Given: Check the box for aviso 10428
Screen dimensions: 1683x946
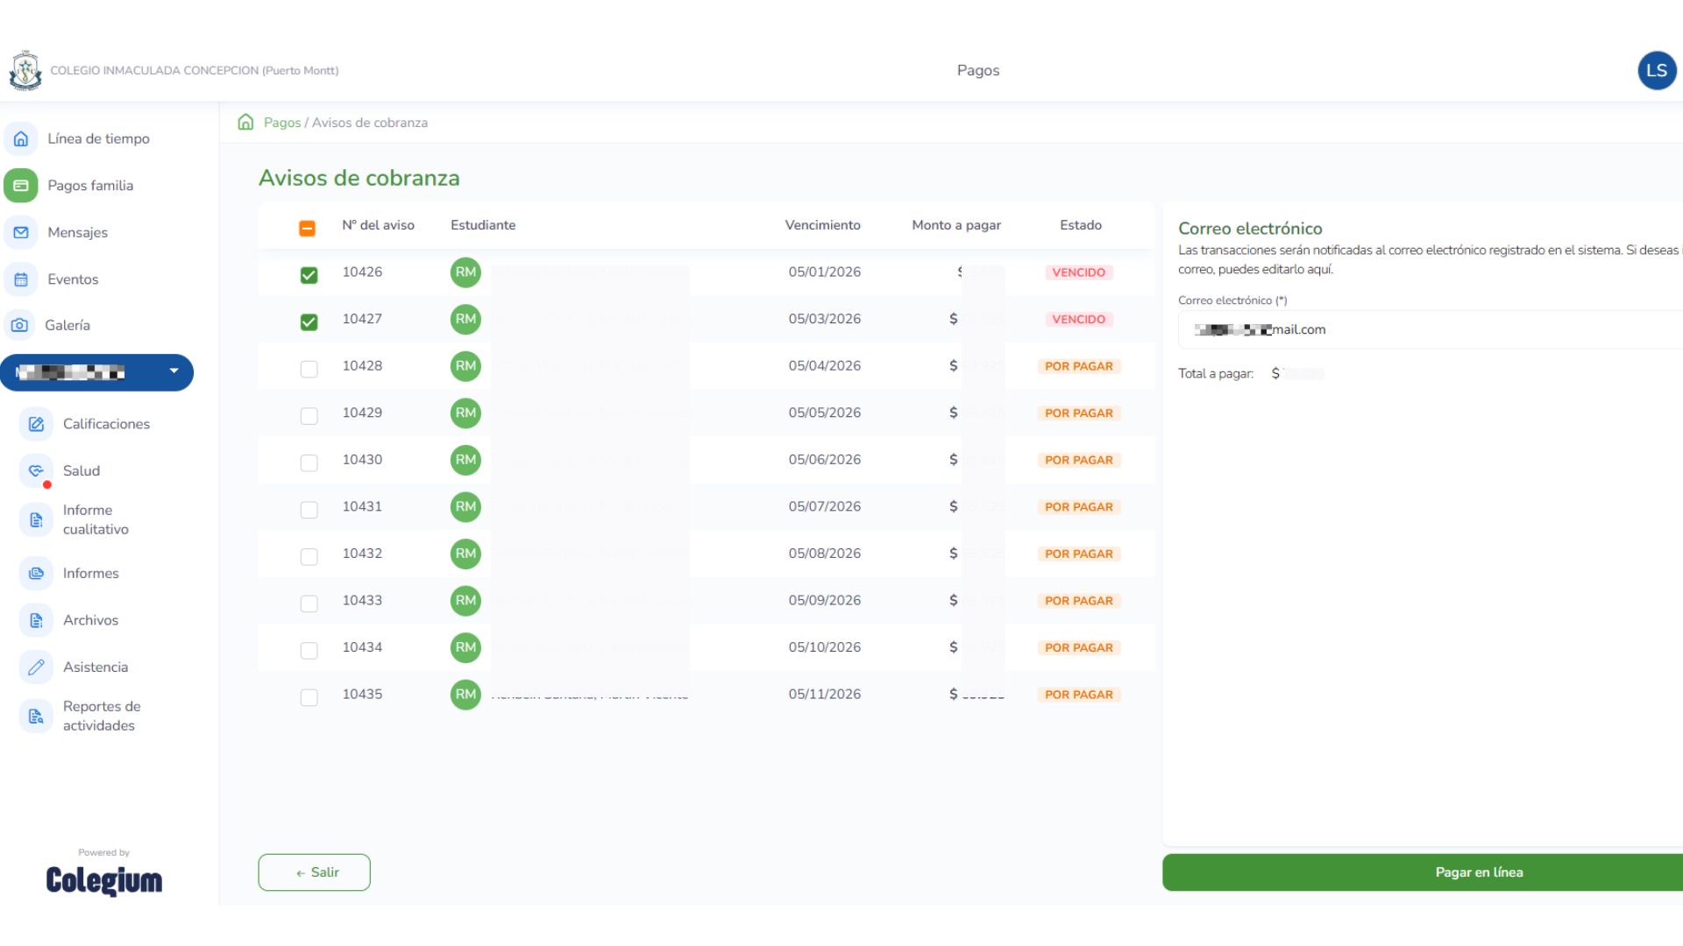Looking at the screenshot, I should [x=309, y=369].
